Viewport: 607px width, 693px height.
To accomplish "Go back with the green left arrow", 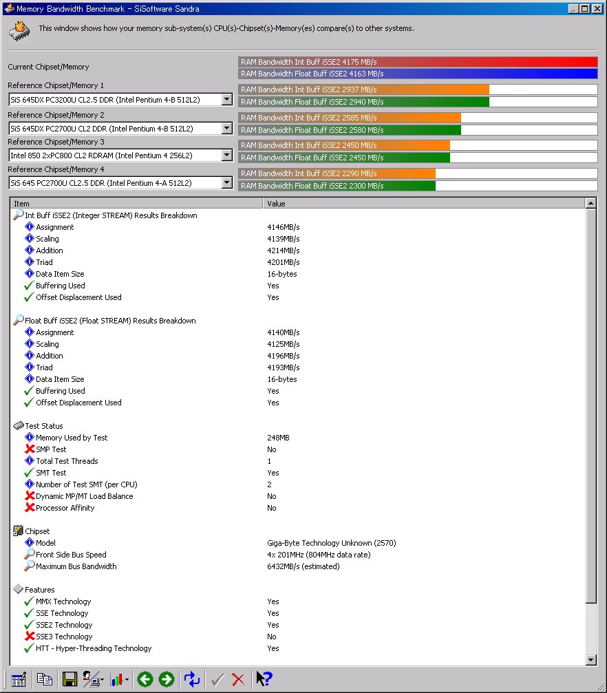I will [145, 679].
